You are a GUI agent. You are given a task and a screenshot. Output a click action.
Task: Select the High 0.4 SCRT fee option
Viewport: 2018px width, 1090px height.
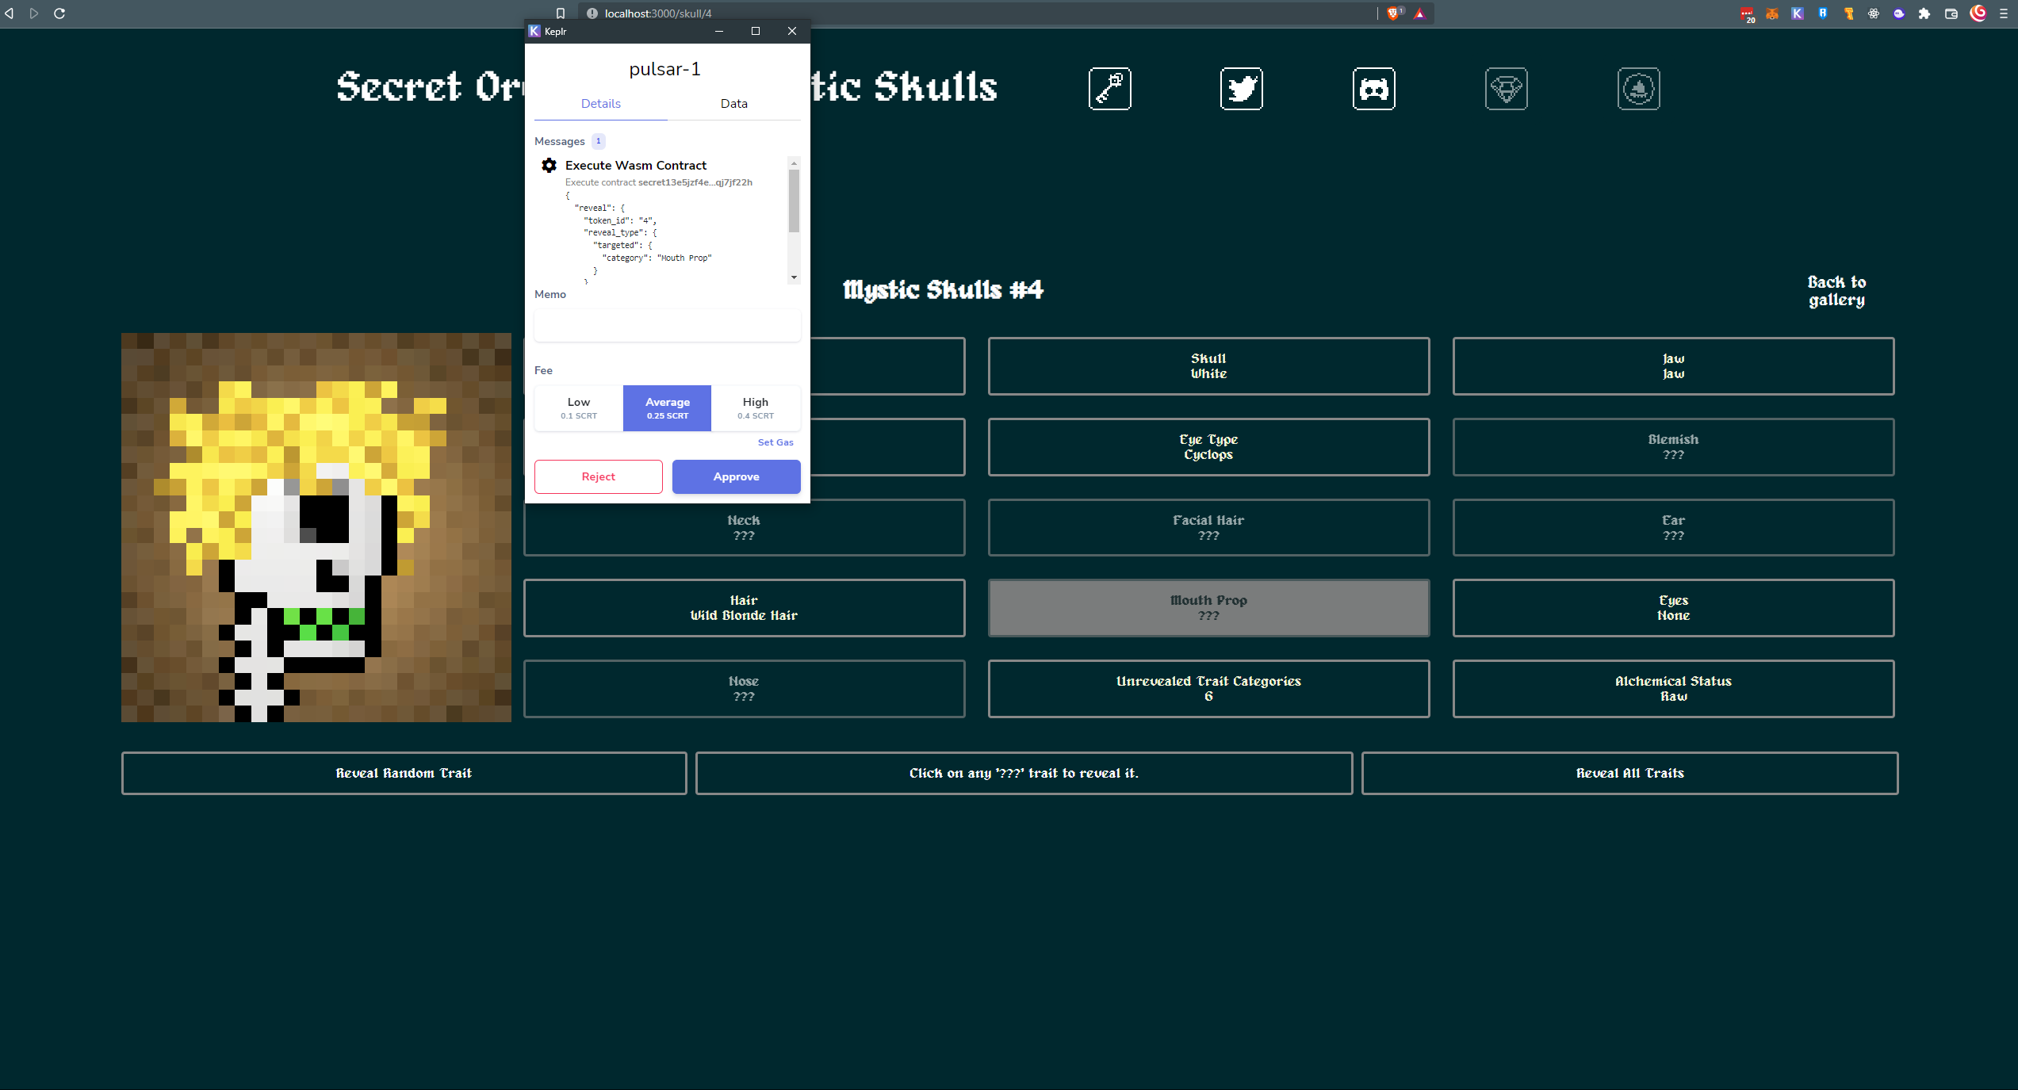pyautogui.click(x=755, y=408)
